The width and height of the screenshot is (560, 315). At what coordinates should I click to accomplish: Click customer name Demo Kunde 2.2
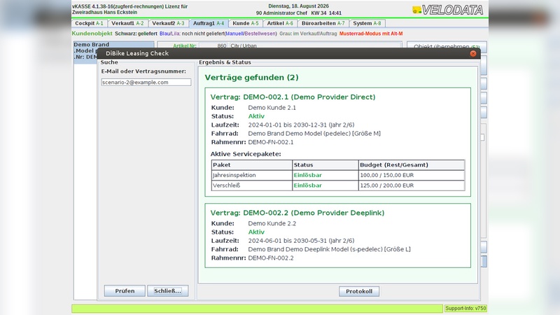click(272, 223)
